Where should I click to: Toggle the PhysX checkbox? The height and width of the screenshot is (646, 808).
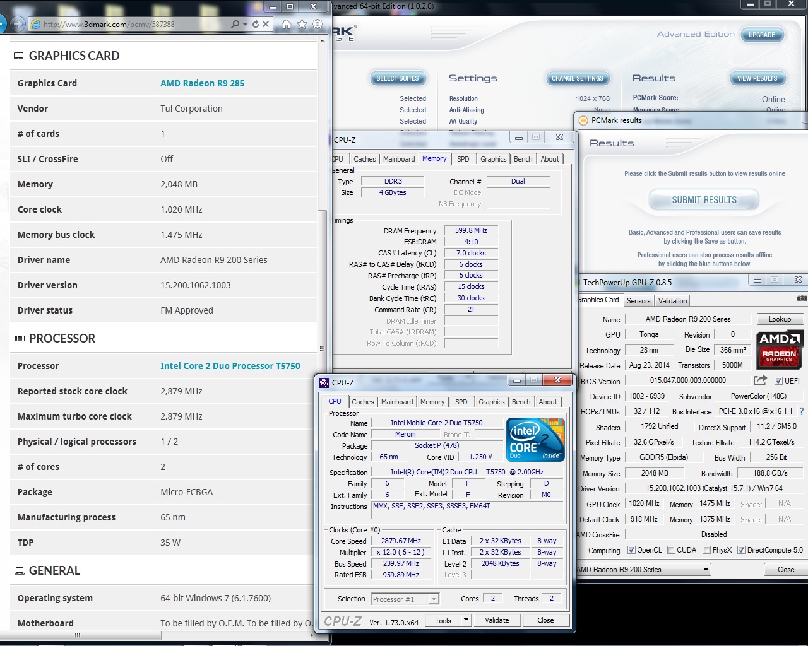[707, 550]
